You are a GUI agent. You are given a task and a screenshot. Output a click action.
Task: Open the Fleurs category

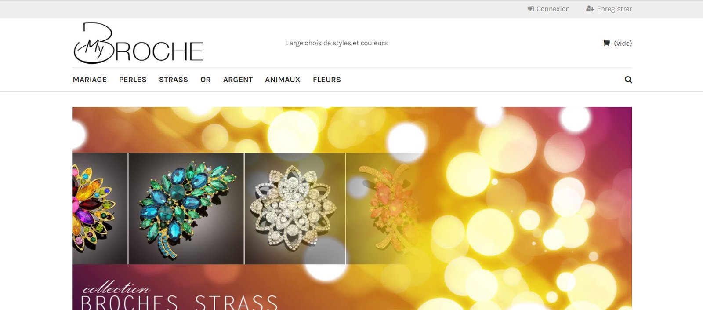tap(327, 80)
